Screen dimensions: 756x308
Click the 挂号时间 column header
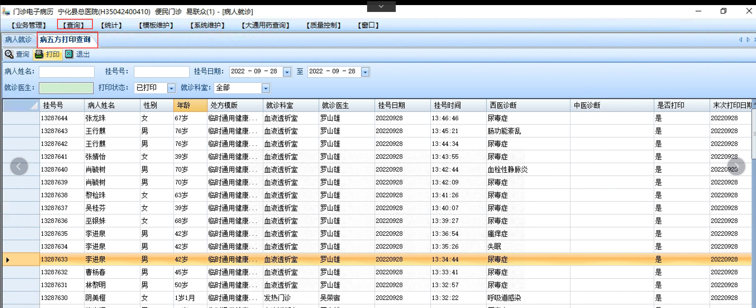458,105
